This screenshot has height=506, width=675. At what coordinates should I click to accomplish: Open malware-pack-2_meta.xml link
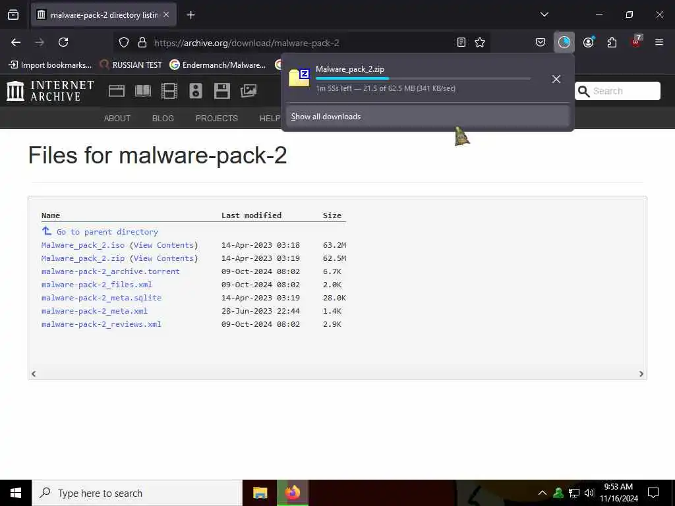click(95, 311)
